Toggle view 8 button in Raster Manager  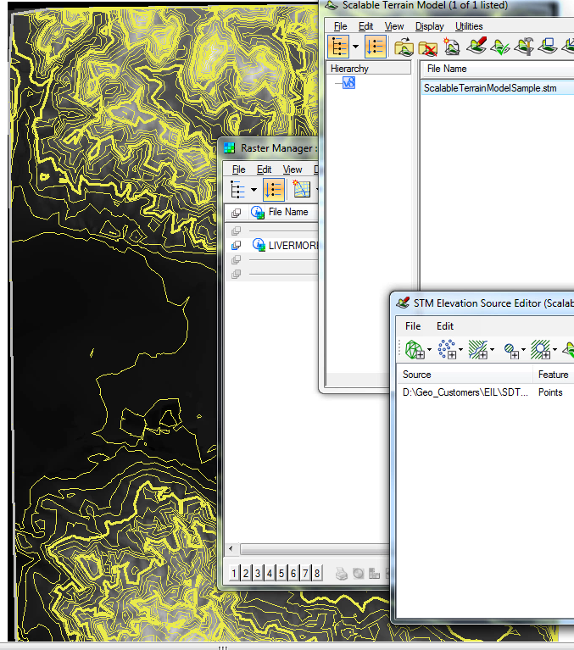point(317,574)
